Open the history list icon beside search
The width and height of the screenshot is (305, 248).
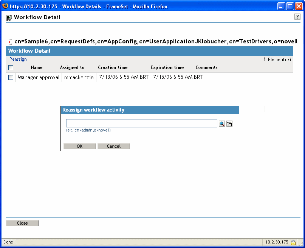[229, 124]
